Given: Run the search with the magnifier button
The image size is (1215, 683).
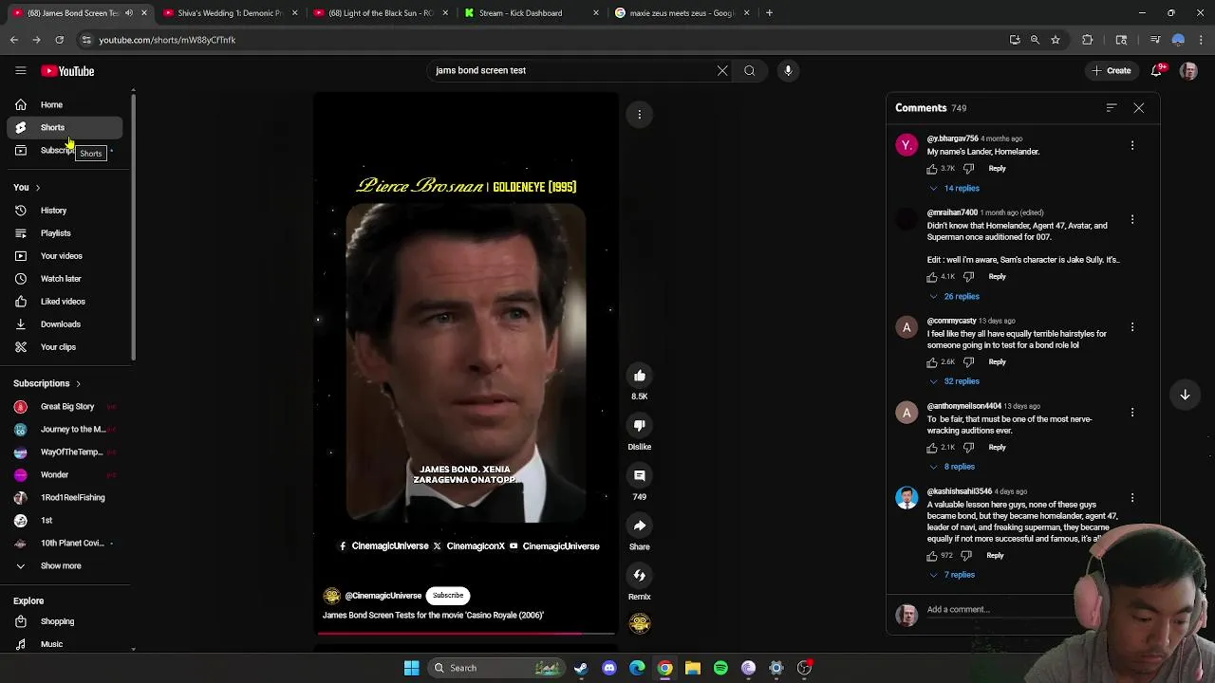Looking at the screenshot, I should (x=750, y=70).
